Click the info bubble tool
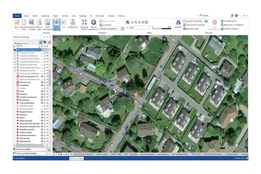 [x=143, y=22]
